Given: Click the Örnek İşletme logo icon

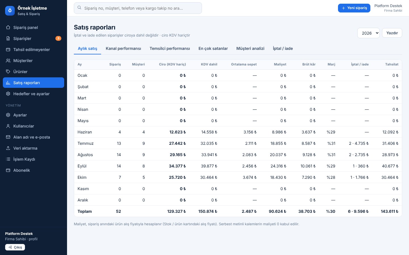Looking at the screenshot, I should [10, 10].
